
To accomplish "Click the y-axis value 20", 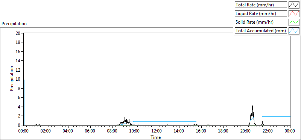I will (18, 33).
